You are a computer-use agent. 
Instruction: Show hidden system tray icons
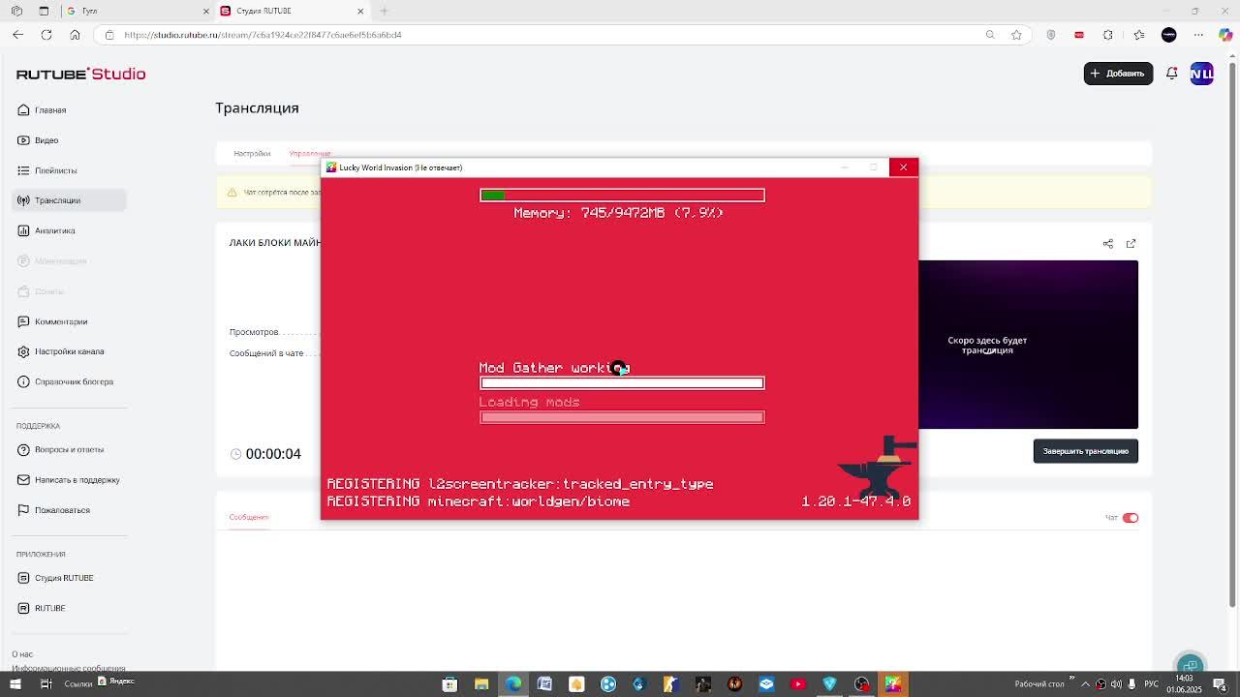tap(1085, 684)
